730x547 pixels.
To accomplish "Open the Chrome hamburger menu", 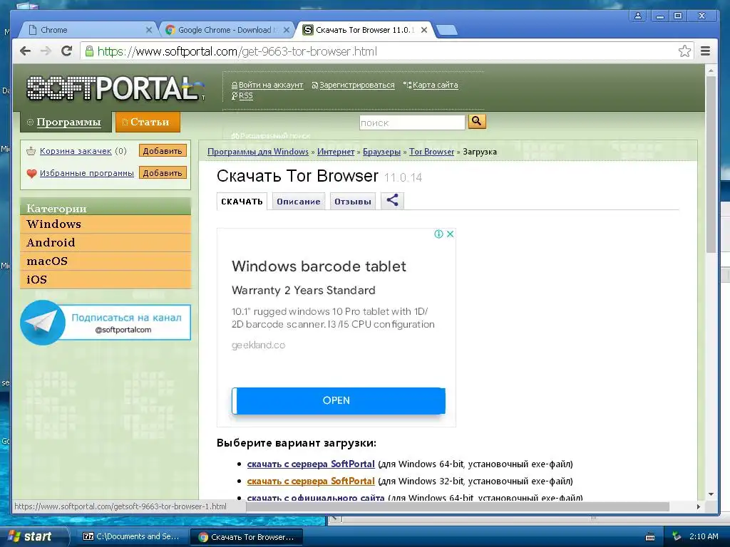I will tap(705, 51).
